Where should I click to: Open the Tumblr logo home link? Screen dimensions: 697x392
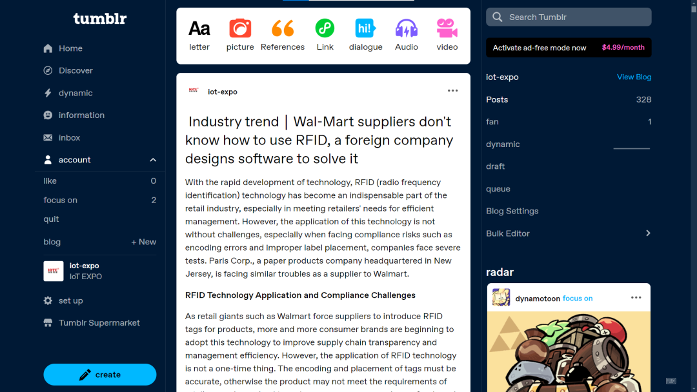click(99, 19)
